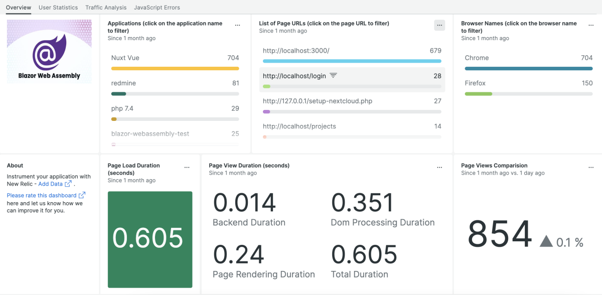The width and height of the screenshot is (602, 295).
Task: Click external link icon after rate this dashboard
Action: coord(82,195)
